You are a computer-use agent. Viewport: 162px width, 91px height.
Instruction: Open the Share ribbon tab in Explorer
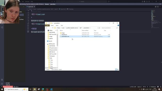[57, 25]
